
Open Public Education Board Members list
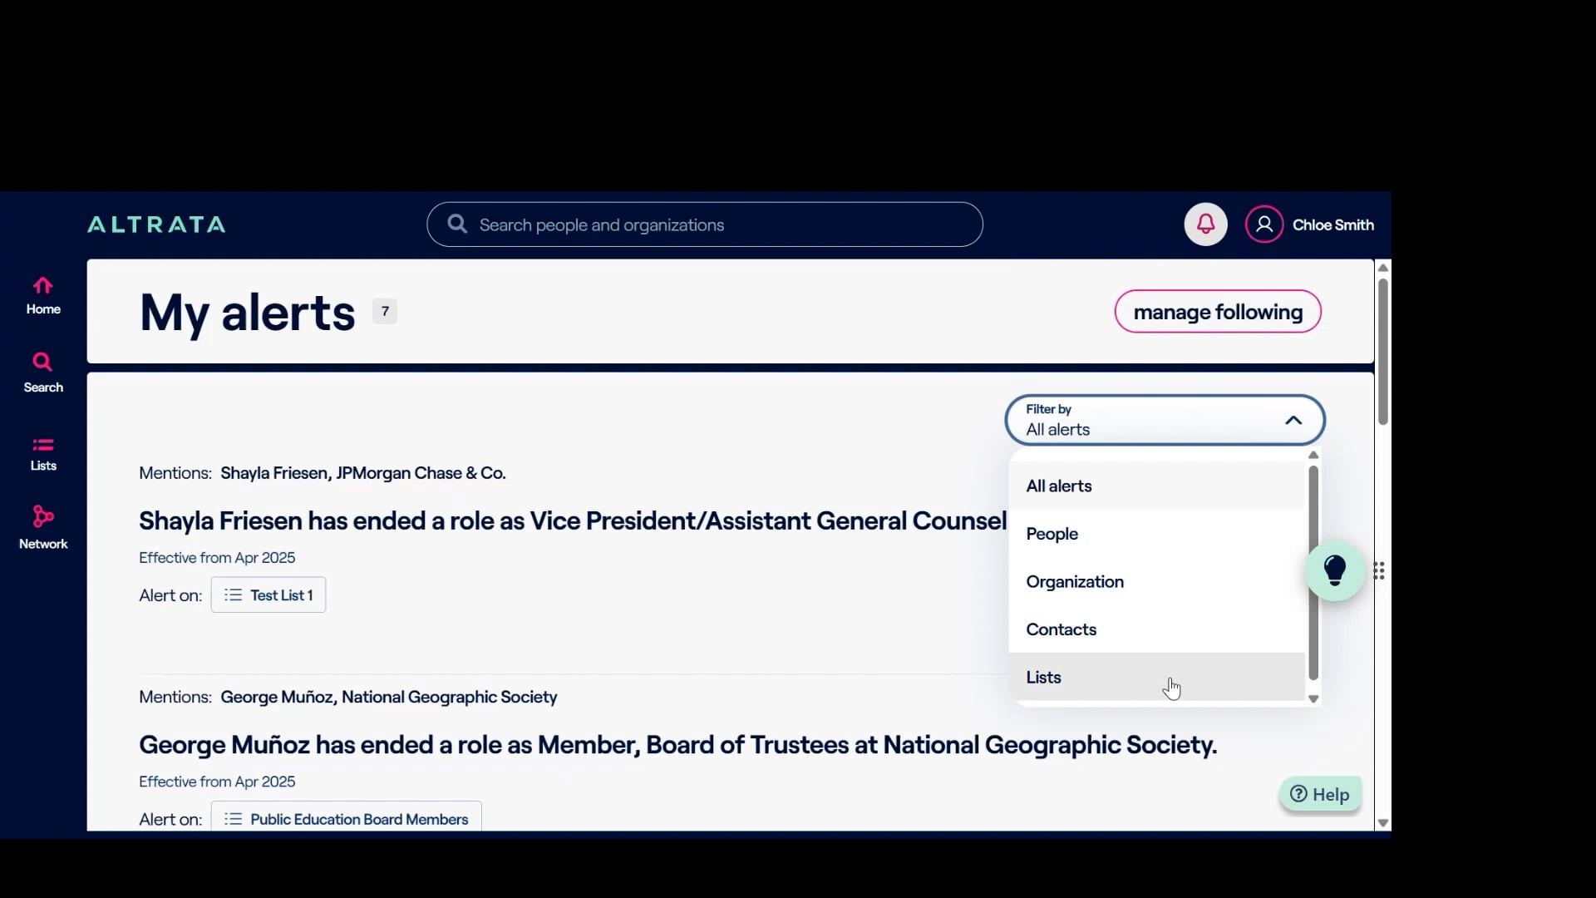[x=347, y=819]
